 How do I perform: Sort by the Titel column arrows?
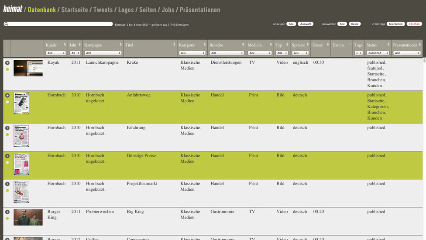[x=174, y=45]
